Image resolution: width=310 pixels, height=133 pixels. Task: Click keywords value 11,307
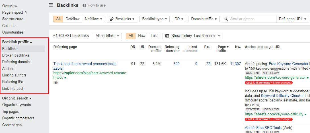[x=235, y=64]
